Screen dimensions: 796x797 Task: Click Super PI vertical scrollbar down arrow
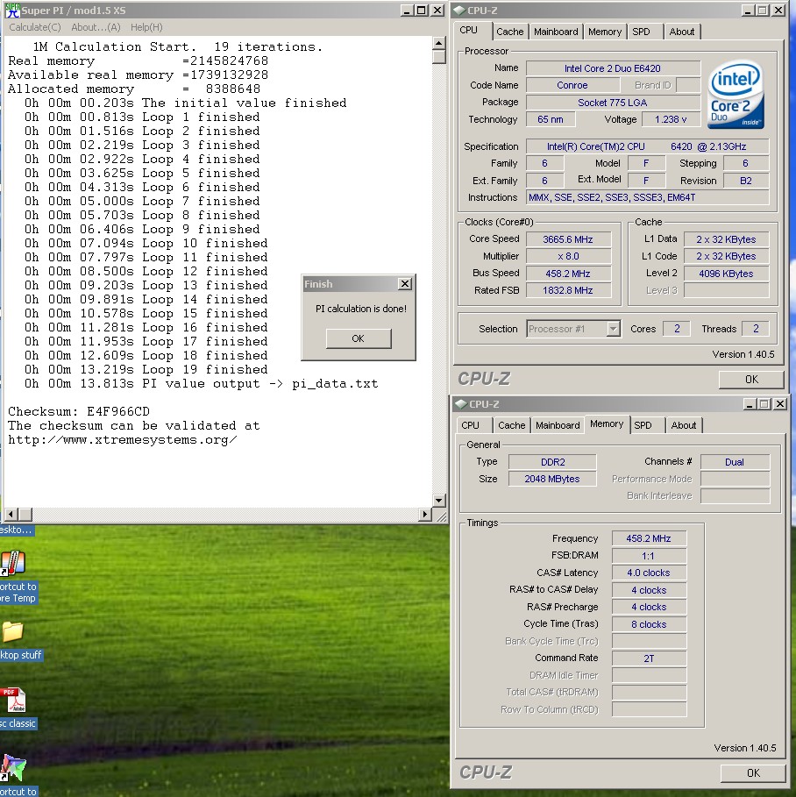tap(439, 501)
